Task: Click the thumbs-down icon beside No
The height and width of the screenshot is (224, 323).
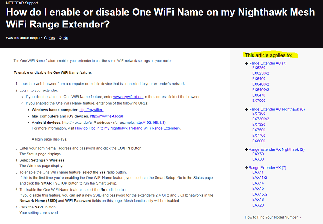Action: [60, 38]
